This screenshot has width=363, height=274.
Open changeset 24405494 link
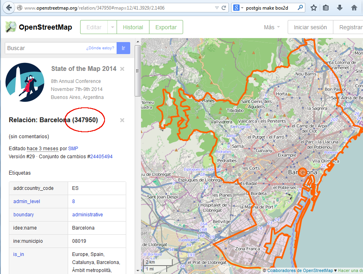[x=101, y=157]
